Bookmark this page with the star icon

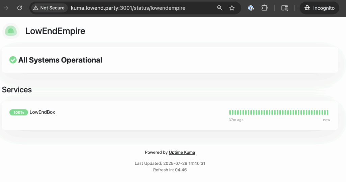tap(232, 8)
